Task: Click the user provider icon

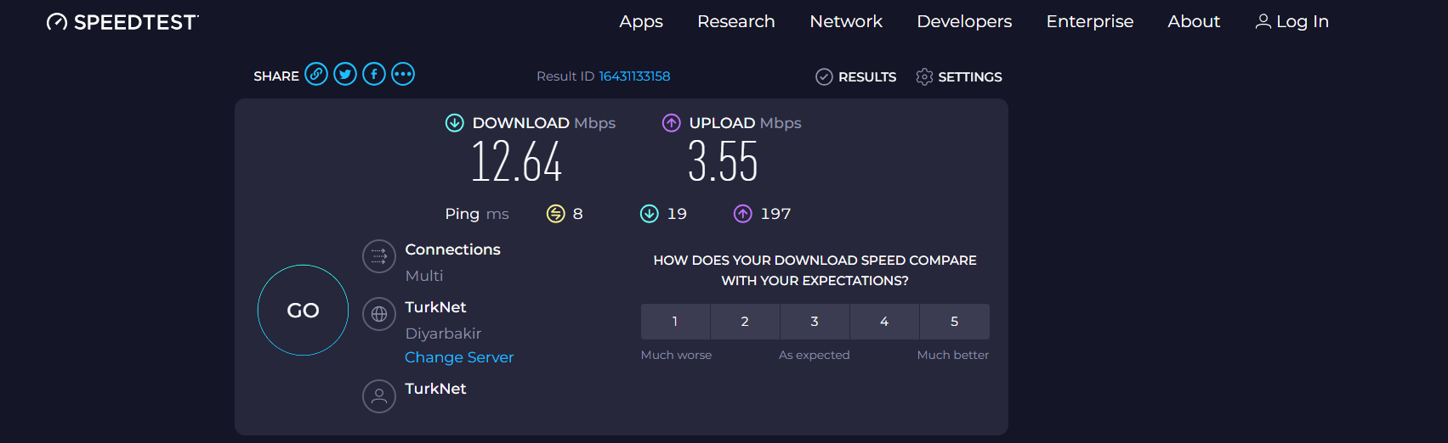Action: (379, 395)
